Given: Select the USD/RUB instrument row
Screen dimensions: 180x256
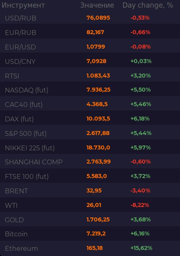Looking at the screenshot, I should point(90,18).
